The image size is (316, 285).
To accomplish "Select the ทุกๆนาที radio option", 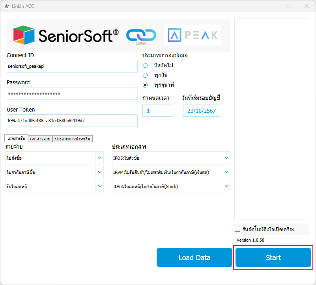I will 145,85.
